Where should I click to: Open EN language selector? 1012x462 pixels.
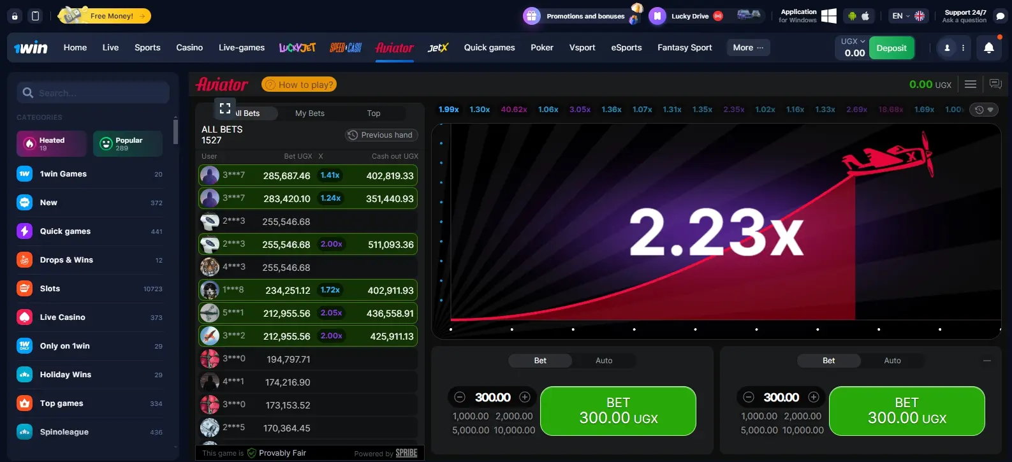tap(908, 16)
